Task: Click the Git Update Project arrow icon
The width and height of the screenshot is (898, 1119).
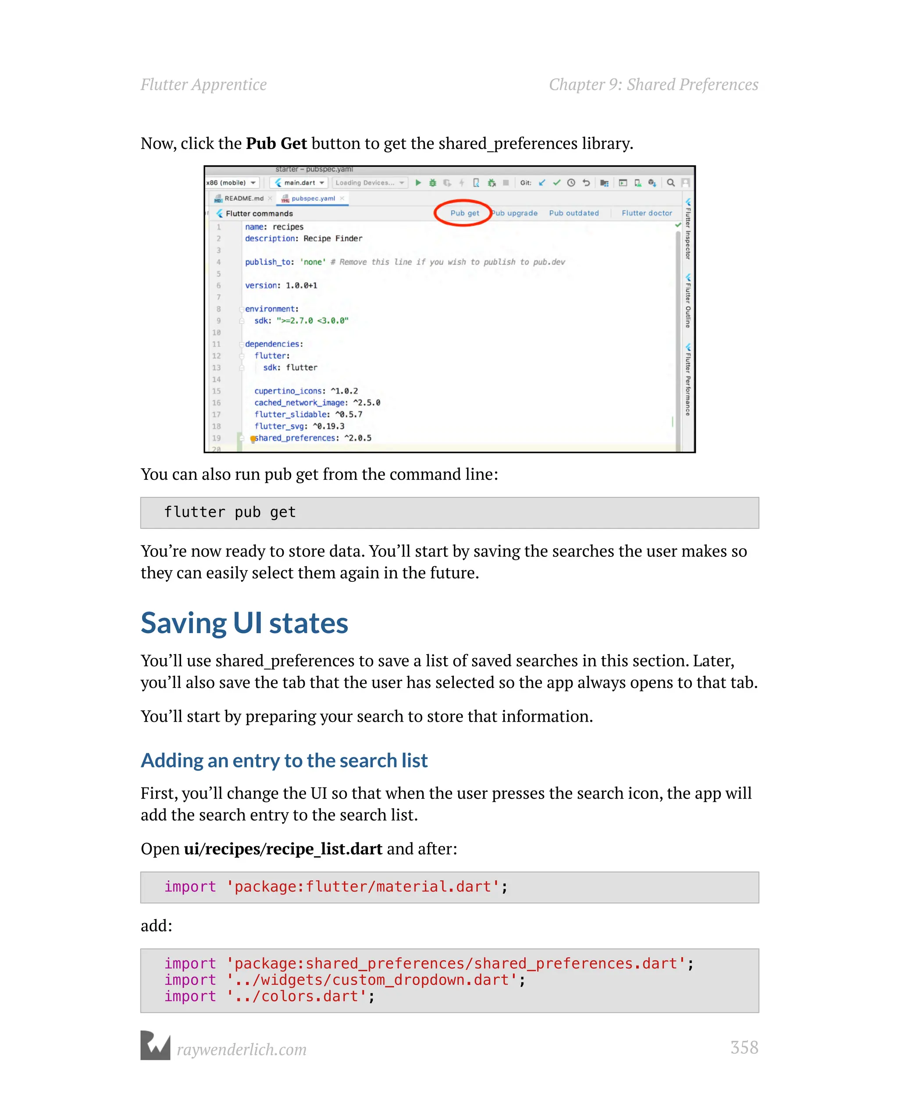Action: tap(542, 183)
